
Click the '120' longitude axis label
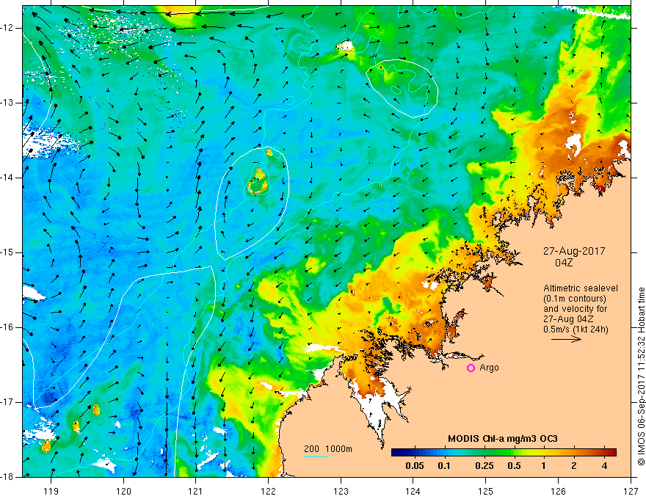click(x=123, y=491)
